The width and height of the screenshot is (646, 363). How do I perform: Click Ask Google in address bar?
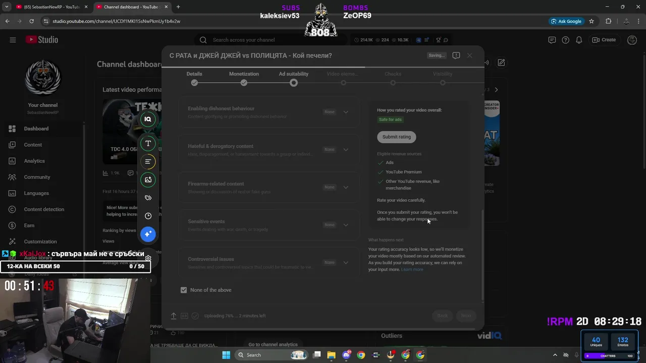566,21
